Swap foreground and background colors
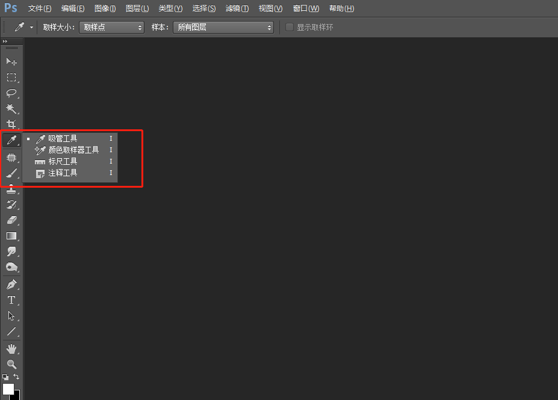This screenshot has width=558, height=400. click(16, 376)
